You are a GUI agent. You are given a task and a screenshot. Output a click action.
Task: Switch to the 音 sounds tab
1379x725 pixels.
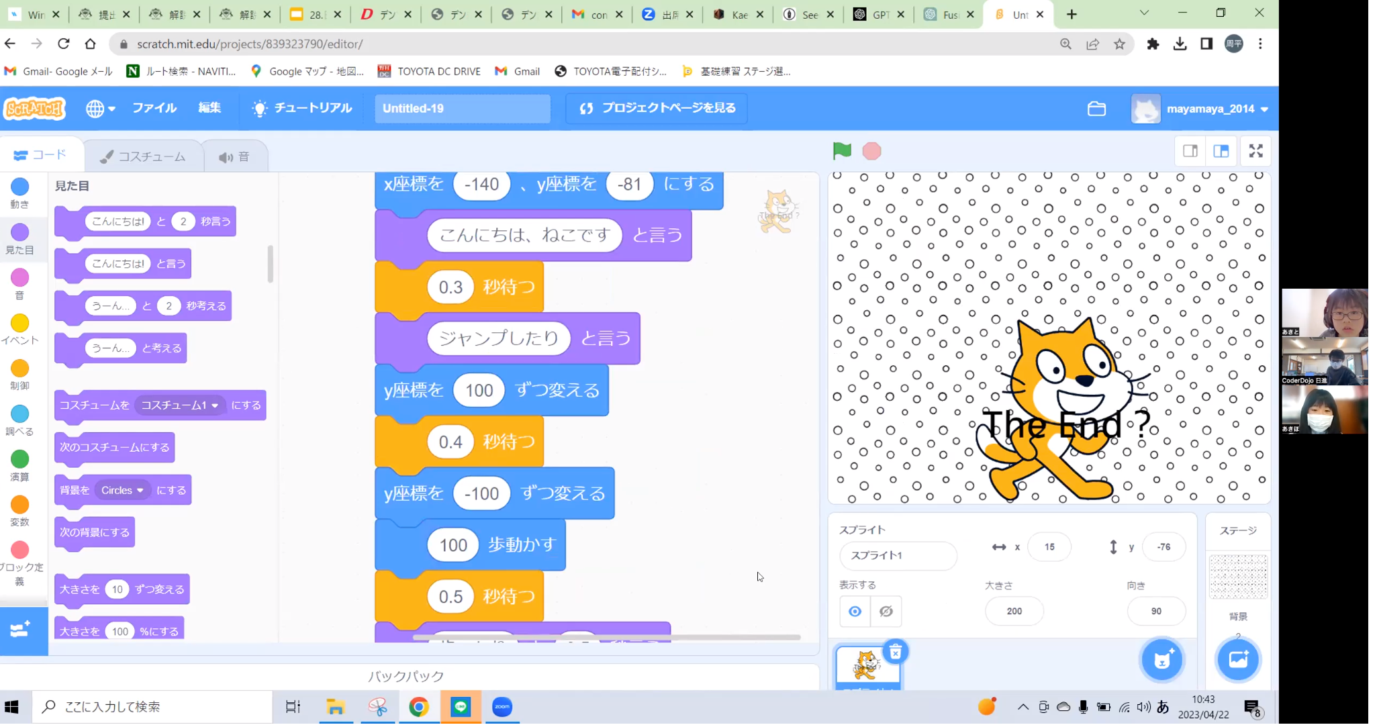pos(234,156)
